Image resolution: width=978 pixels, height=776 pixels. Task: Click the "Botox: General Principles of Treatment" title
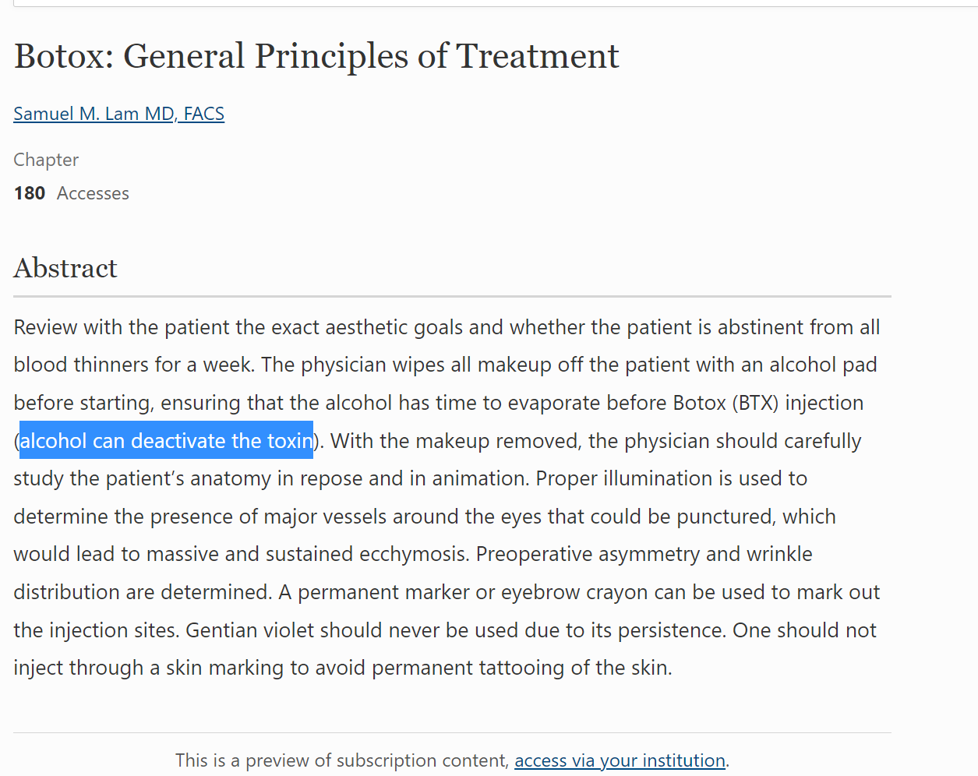point(316,56)
